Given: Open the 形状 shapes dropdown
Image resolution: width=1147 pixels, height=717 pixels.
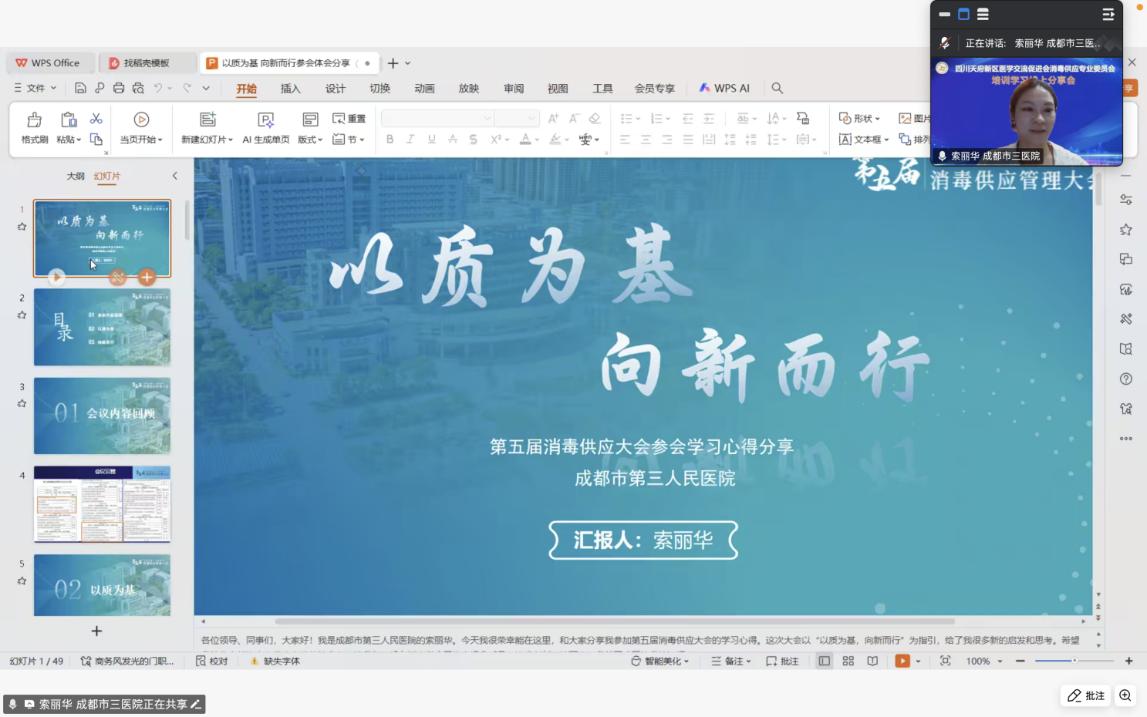Looking at the screenshot, I should pyautogui.click(x=860, y=119).
